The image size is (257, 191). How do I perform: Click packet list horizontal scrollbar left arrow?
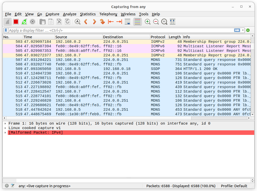(5, 118)
